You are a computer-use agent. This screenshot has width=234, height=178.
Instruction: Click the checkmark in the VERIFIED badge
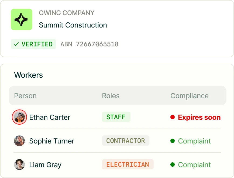pyautogui.click(x=16, y=44)
